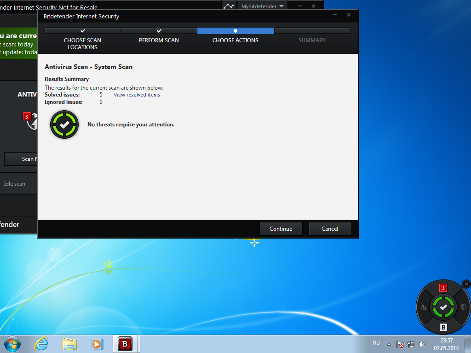Switch input language via RU indicator

pyautogui.click(x=376, y=343)
